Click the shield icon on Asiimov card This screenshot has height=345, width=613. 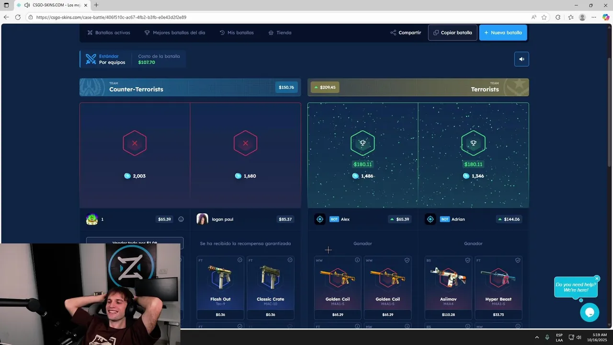coord(468,260)
